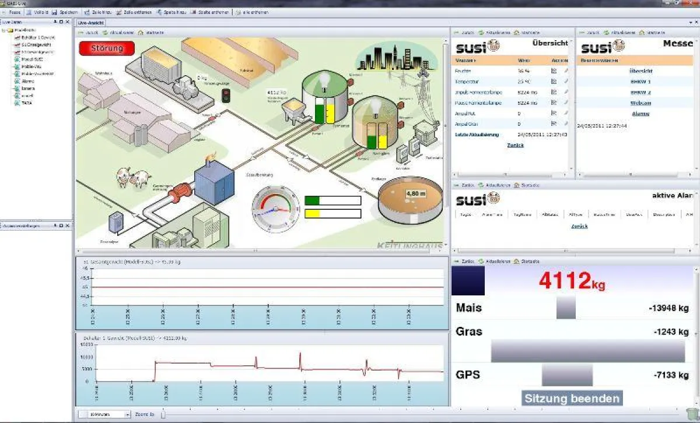Select Alarme item in the Live-Daten tree
The height and width of the screenshot is (423, 700).
pos(27,81)
